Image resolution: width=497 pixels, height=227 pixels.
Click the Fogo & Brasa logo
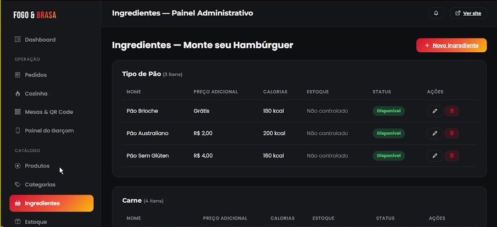pyautogui.click(x=35, y=15)
